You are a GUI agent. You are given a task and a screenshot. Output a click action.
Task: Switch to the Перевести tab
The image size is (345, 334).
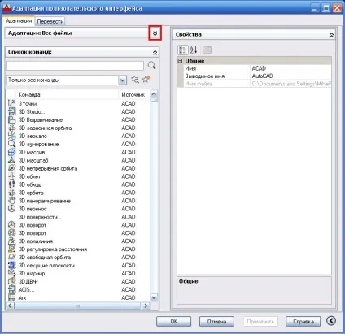tap(50, 21)
